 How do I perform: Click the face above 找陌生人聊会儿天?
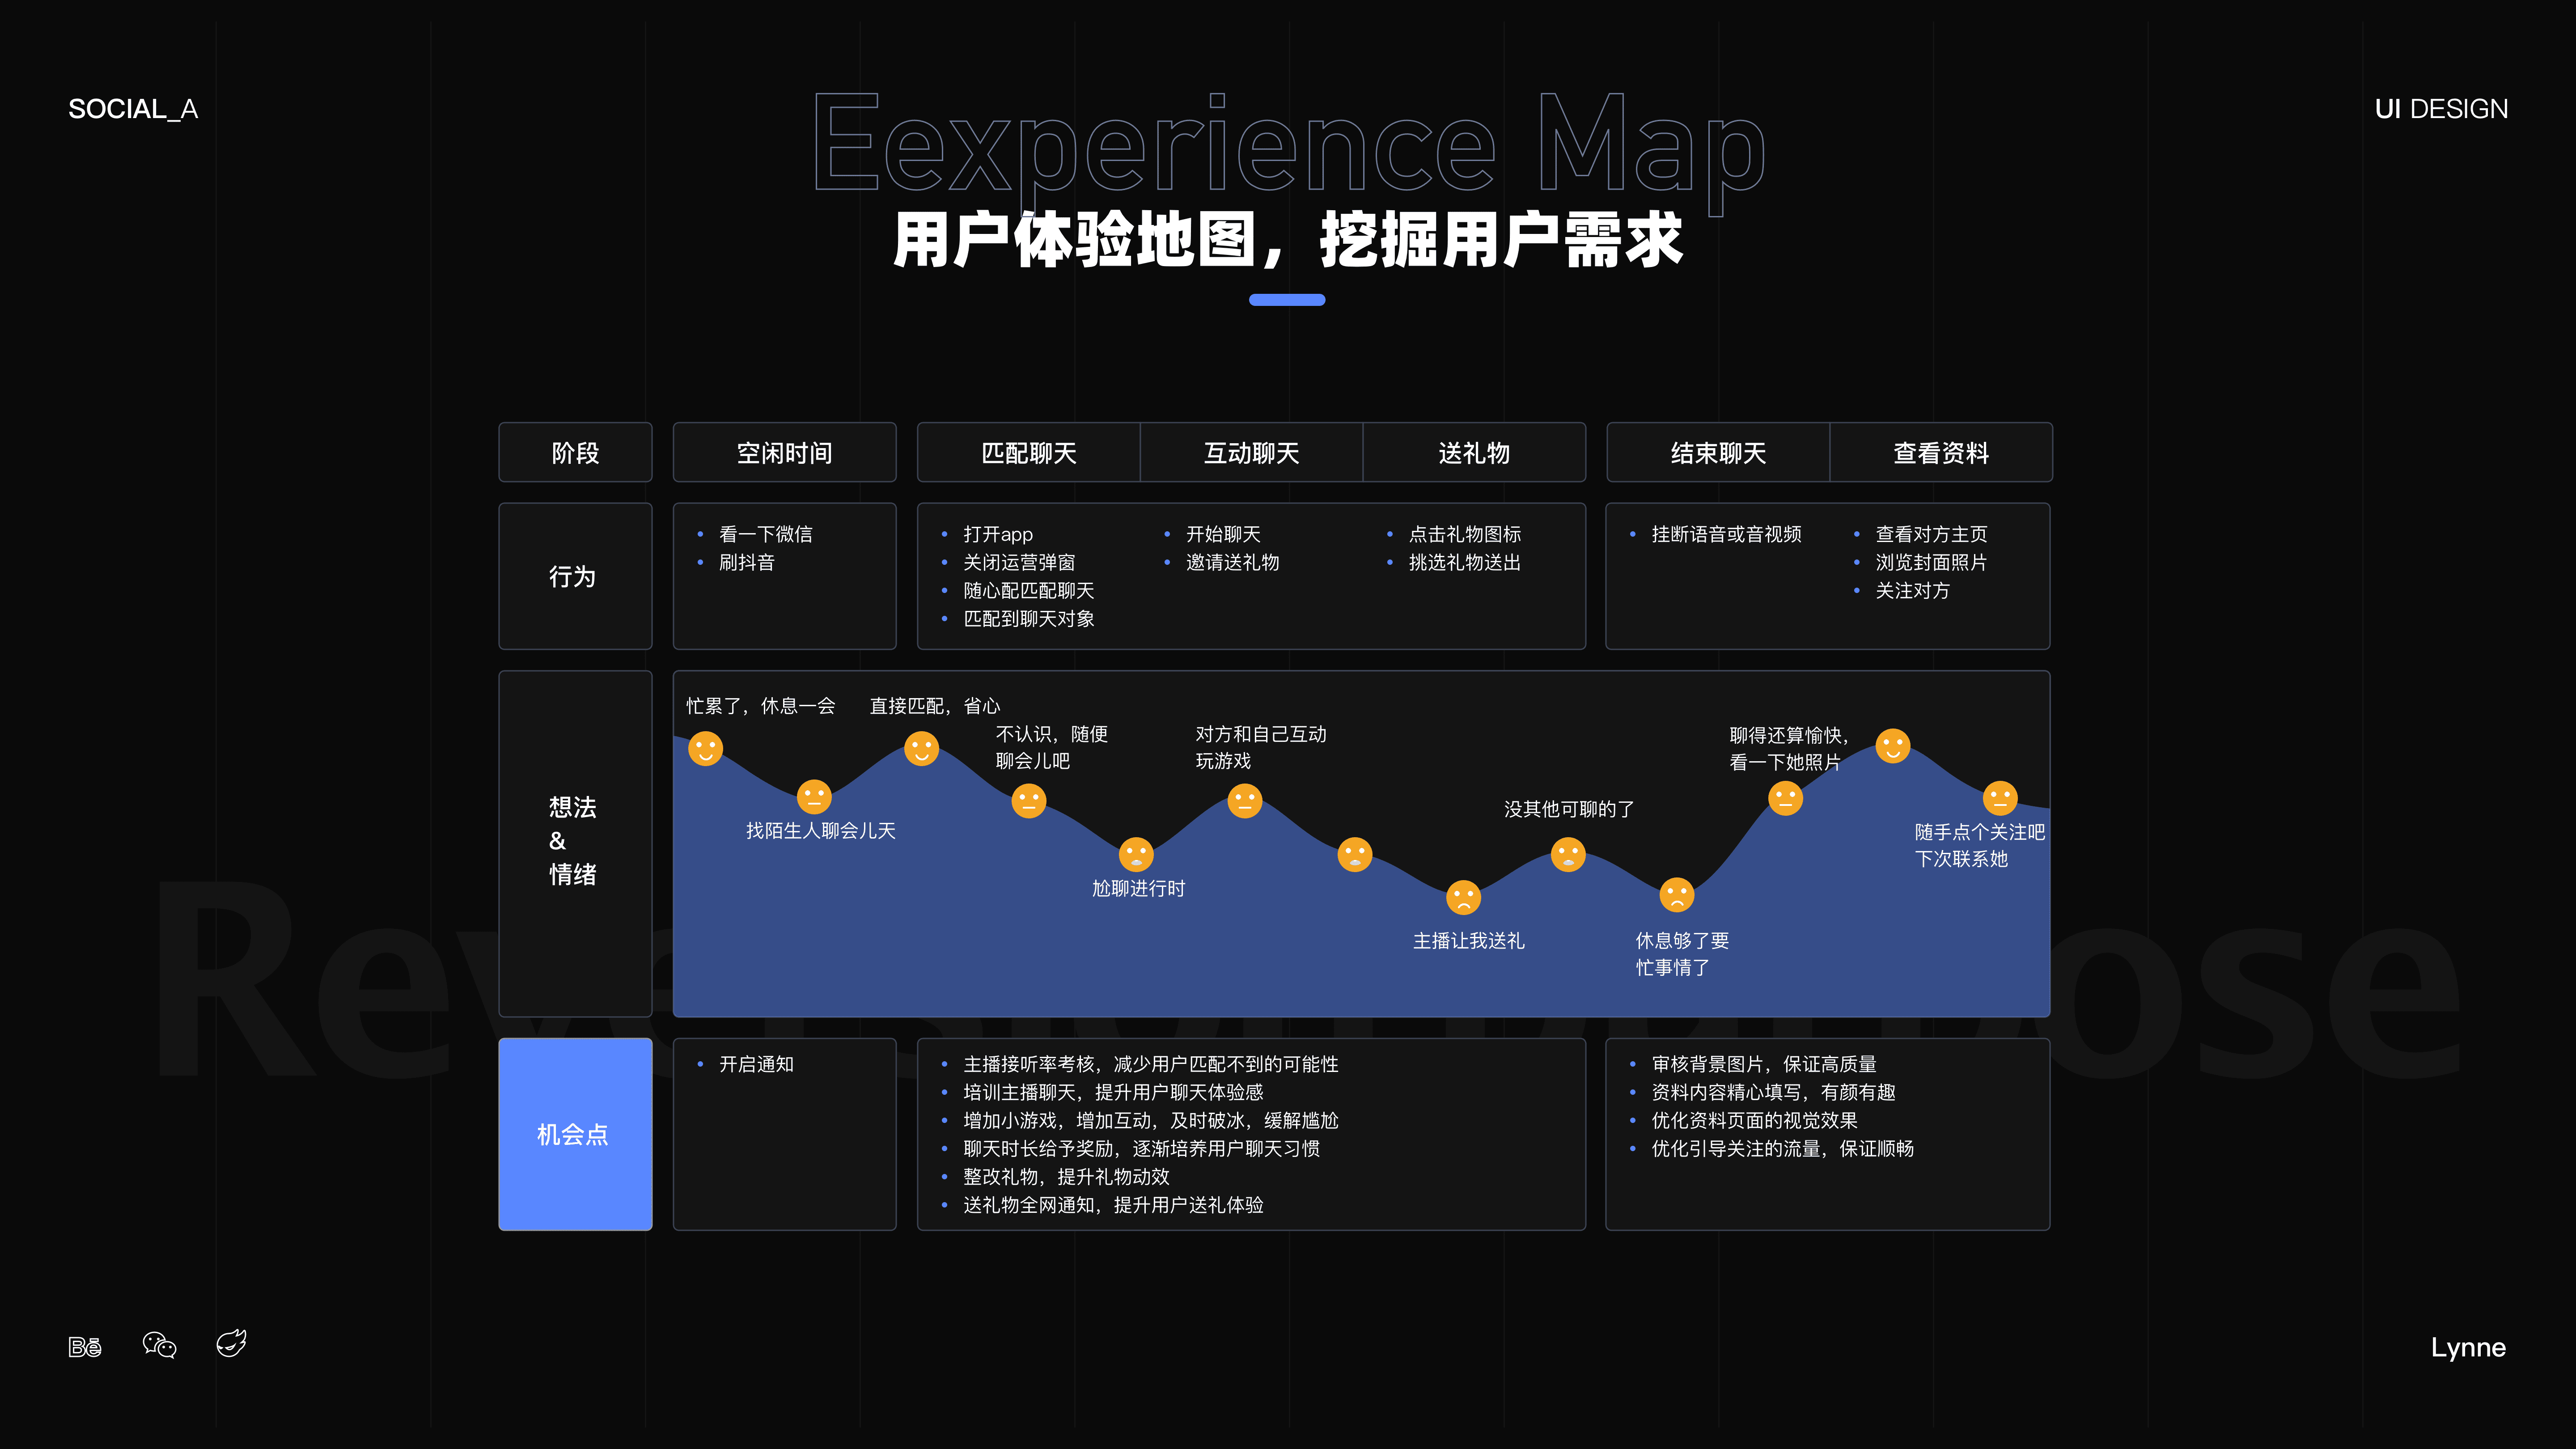click(x=814, y=797)
